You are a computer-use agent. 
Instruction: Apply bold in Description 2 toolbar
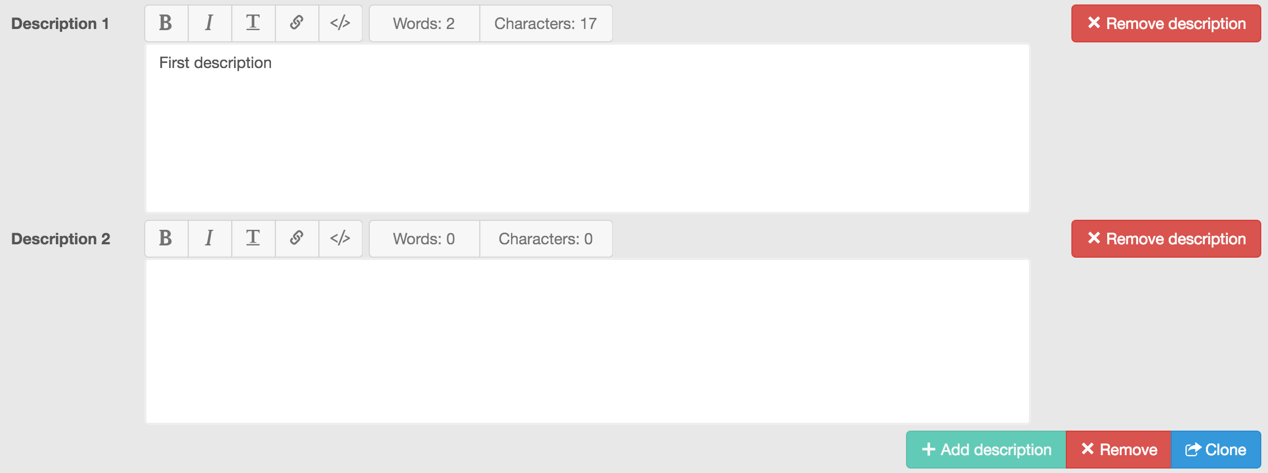click(166, 239)
